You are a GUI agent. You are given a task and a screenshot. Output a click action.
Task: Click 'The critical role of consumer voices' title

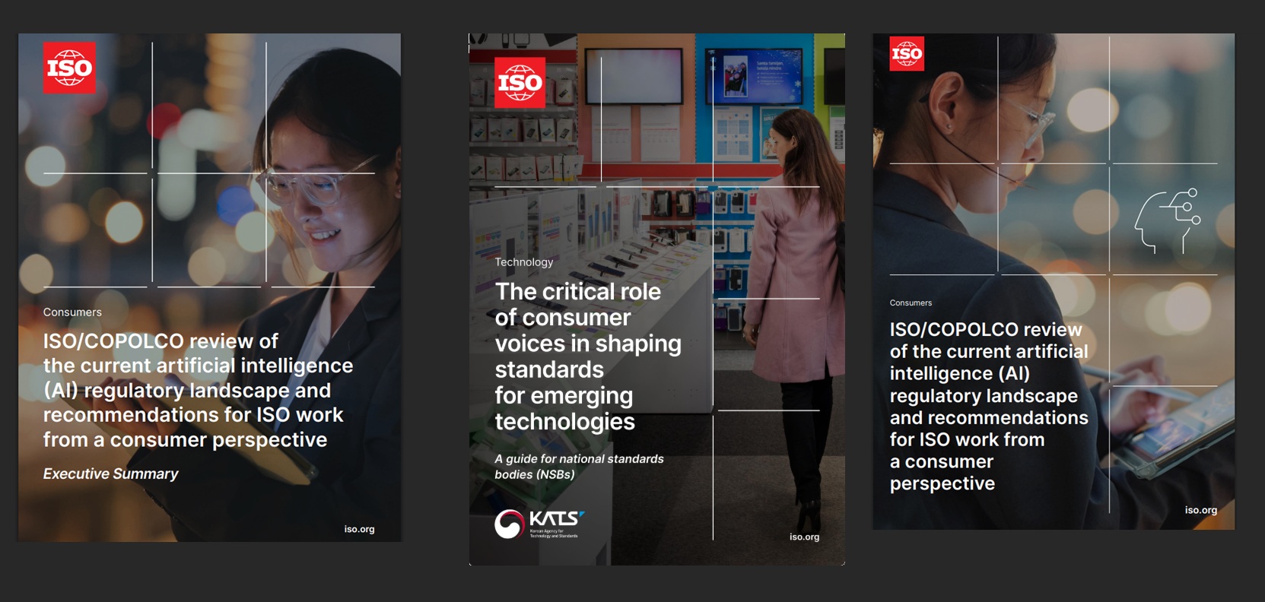pos(587,356)
